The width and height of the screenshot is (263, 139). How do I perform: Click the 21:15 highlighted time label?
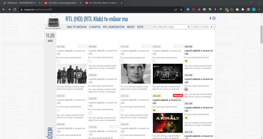click(x=156, y=96)
